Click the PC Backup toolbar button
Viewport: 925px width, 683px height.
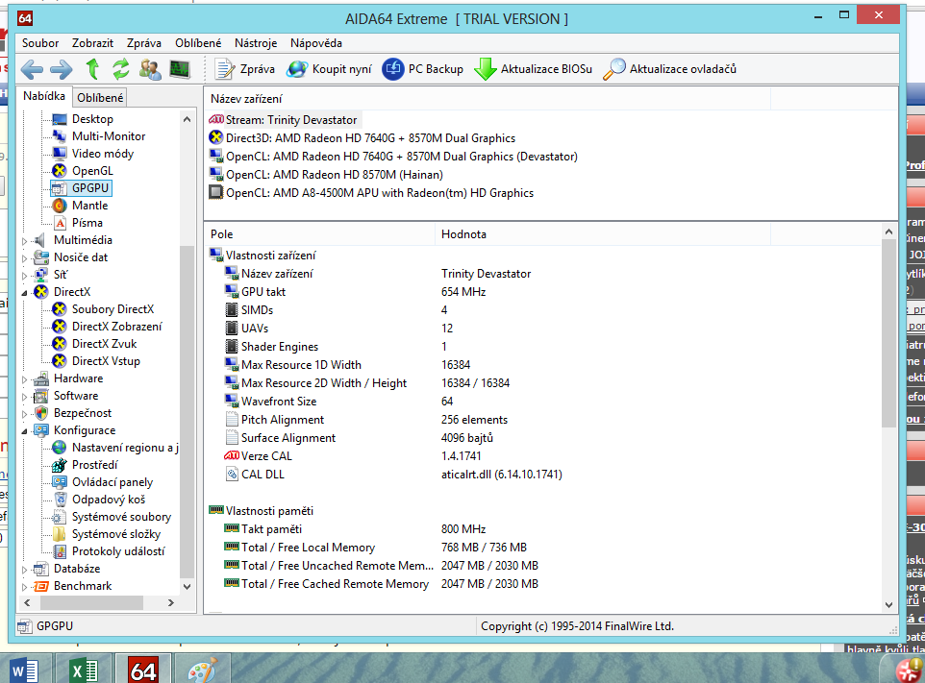pyautogui.click(x=423, y=69)
